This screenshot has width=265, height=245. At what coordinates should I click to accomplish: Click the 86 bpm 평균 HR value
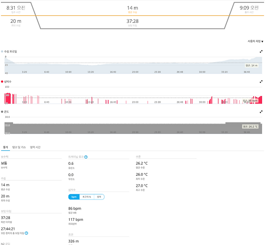point(75,209)
